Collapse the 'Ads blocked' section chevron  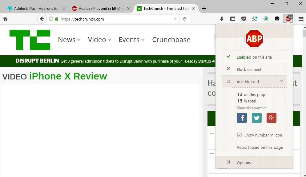click(282, 81)
